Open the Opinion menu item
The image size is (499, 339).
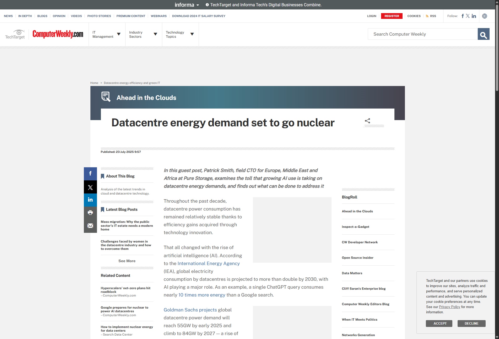pos(59,16)
